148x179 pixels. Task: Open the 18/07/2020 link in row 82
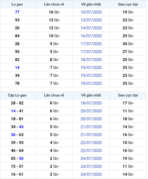click(x=91, y=60)
